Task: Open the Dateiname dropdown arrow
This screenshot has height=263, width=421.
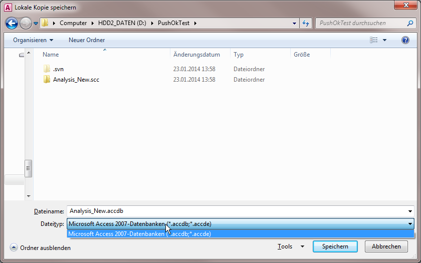Action: click(410, 211)
